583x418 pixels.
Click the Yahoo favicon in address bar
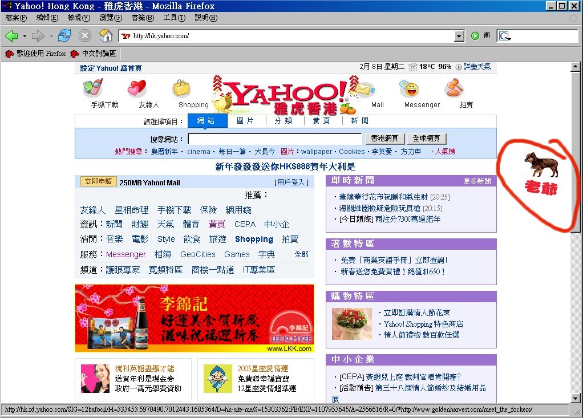125,36
